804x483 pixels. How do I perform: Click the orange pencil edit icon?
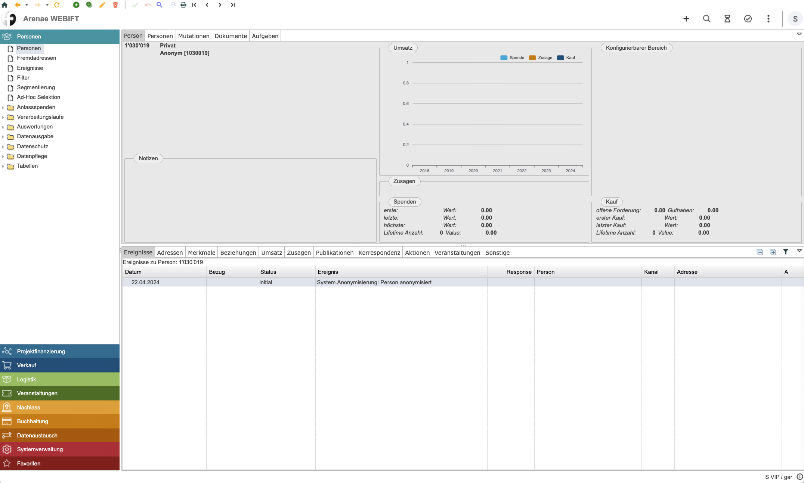point(102,5)
